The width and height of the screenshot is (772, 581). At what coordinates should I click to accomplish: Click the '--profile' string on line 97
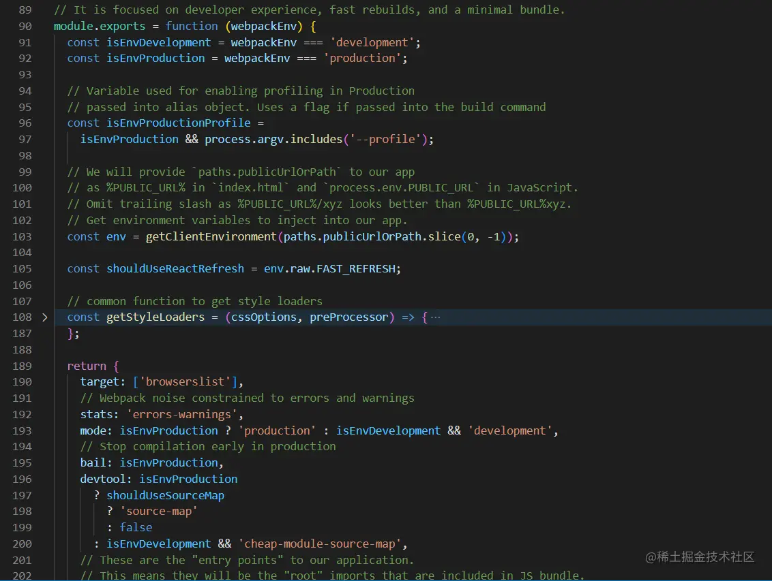tap(385, 140)
